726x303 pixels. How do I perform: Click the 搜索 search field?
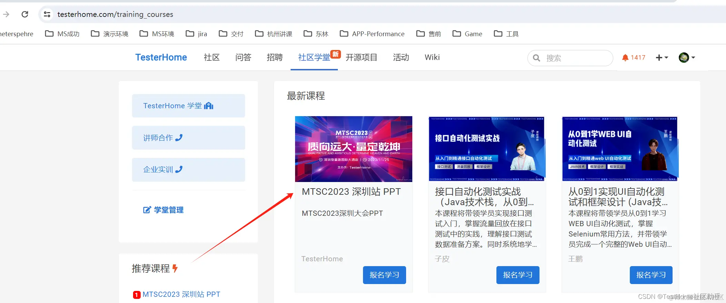(570, 58)
